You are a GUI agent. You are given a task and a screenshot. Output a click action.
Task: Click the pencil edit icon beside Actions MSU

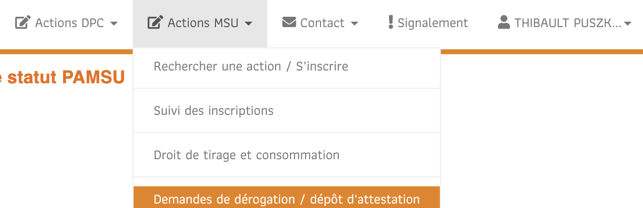click(x=155, y=23)
